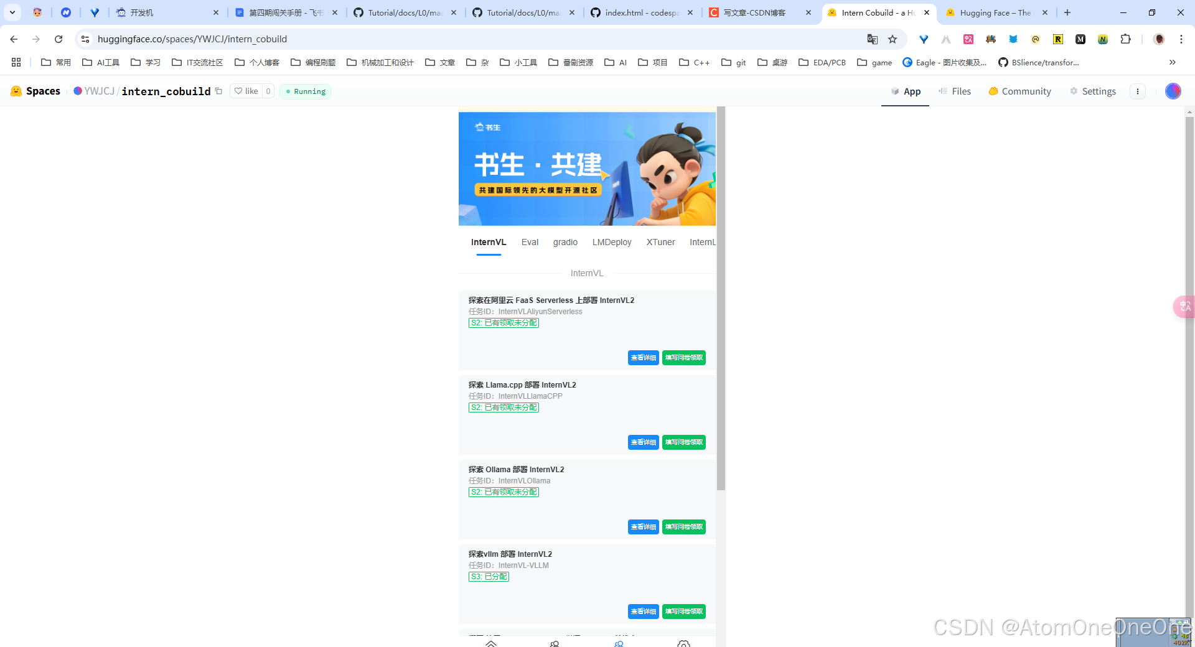Switch to the Files tab

click(955, 91)
